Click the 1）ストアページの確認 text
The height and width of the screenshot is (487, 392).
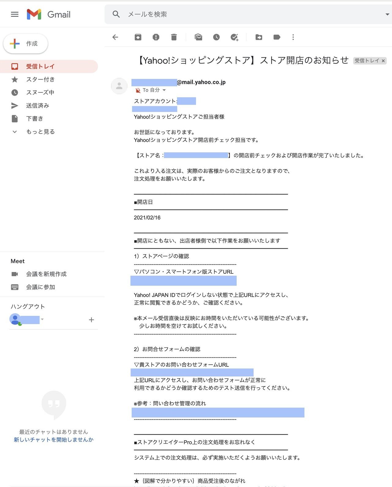(x=161, y=256)
